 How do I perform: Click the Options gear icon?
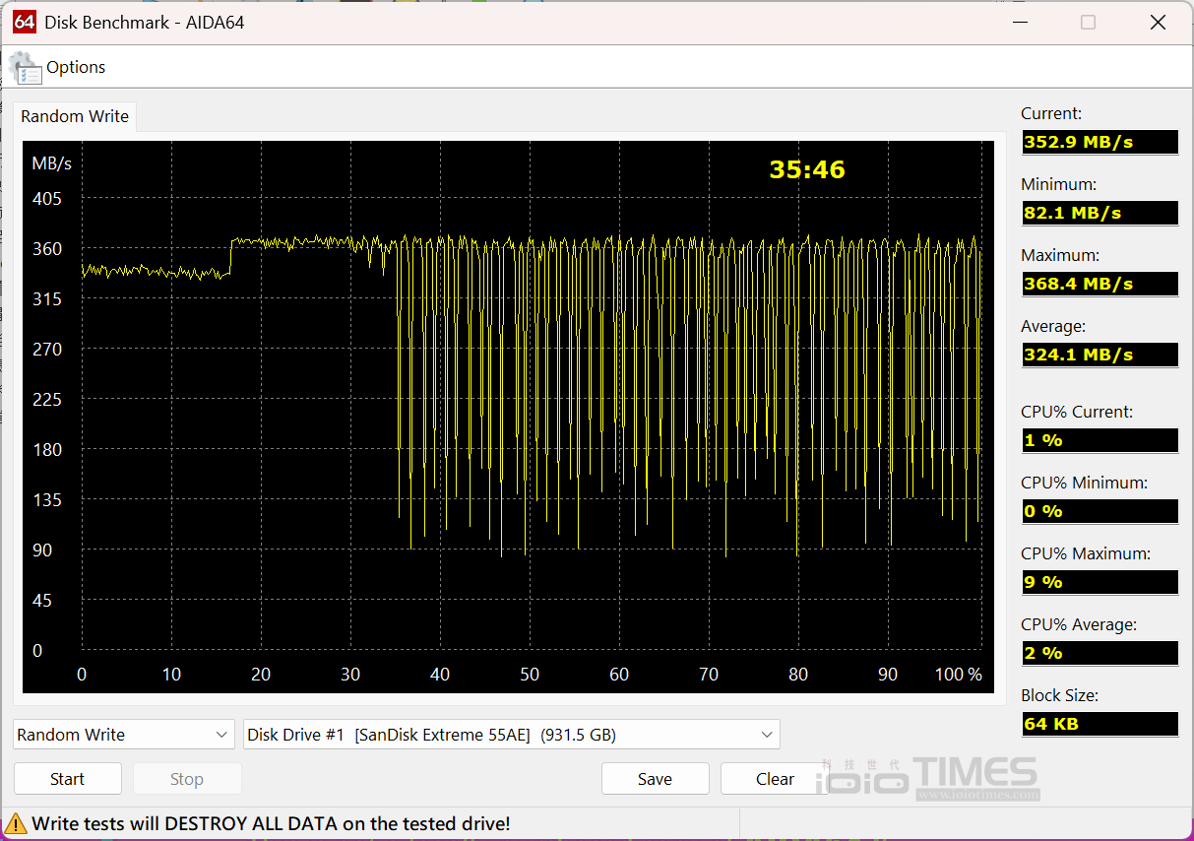coord(25,68)
